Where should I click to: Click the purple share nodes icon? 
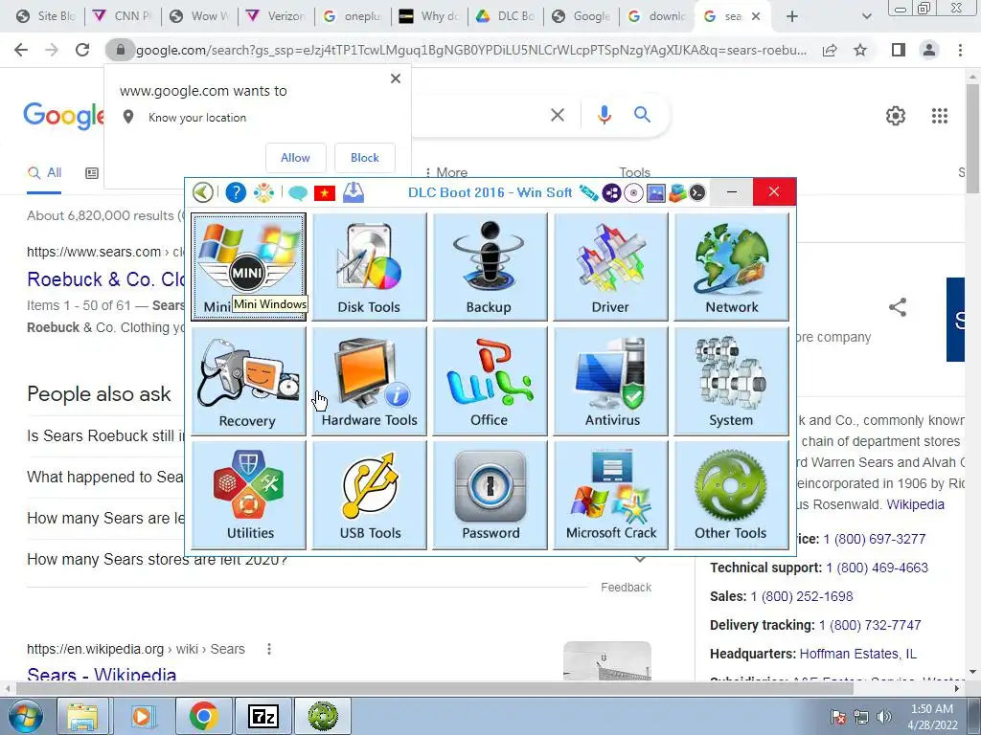pos(611,192)
